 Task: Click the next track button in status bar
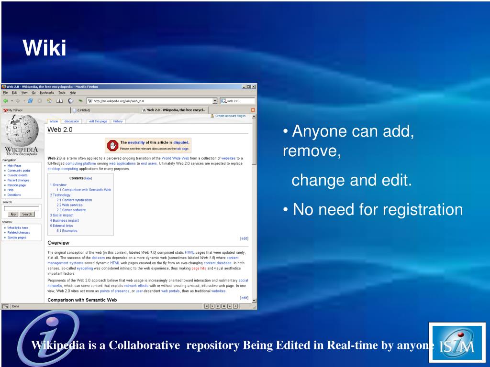click(230, 306)
